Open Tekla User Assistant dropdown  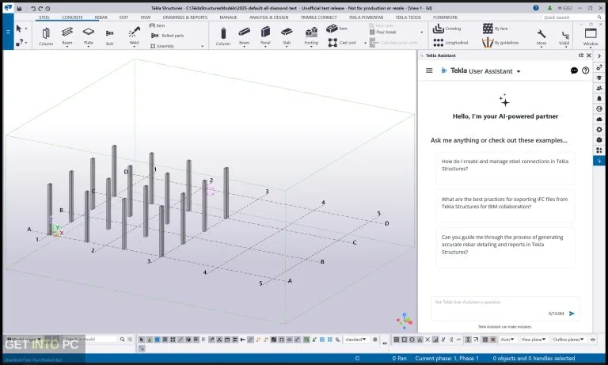pos(519,71)
